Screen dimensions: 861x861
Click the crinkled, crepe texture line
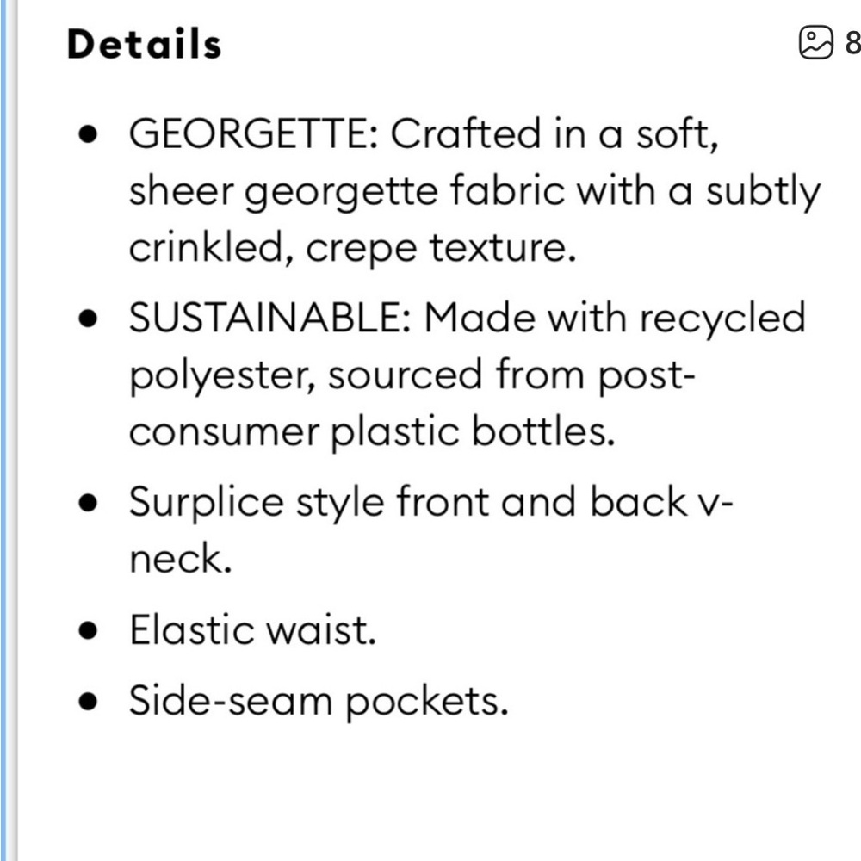point(352,248)
